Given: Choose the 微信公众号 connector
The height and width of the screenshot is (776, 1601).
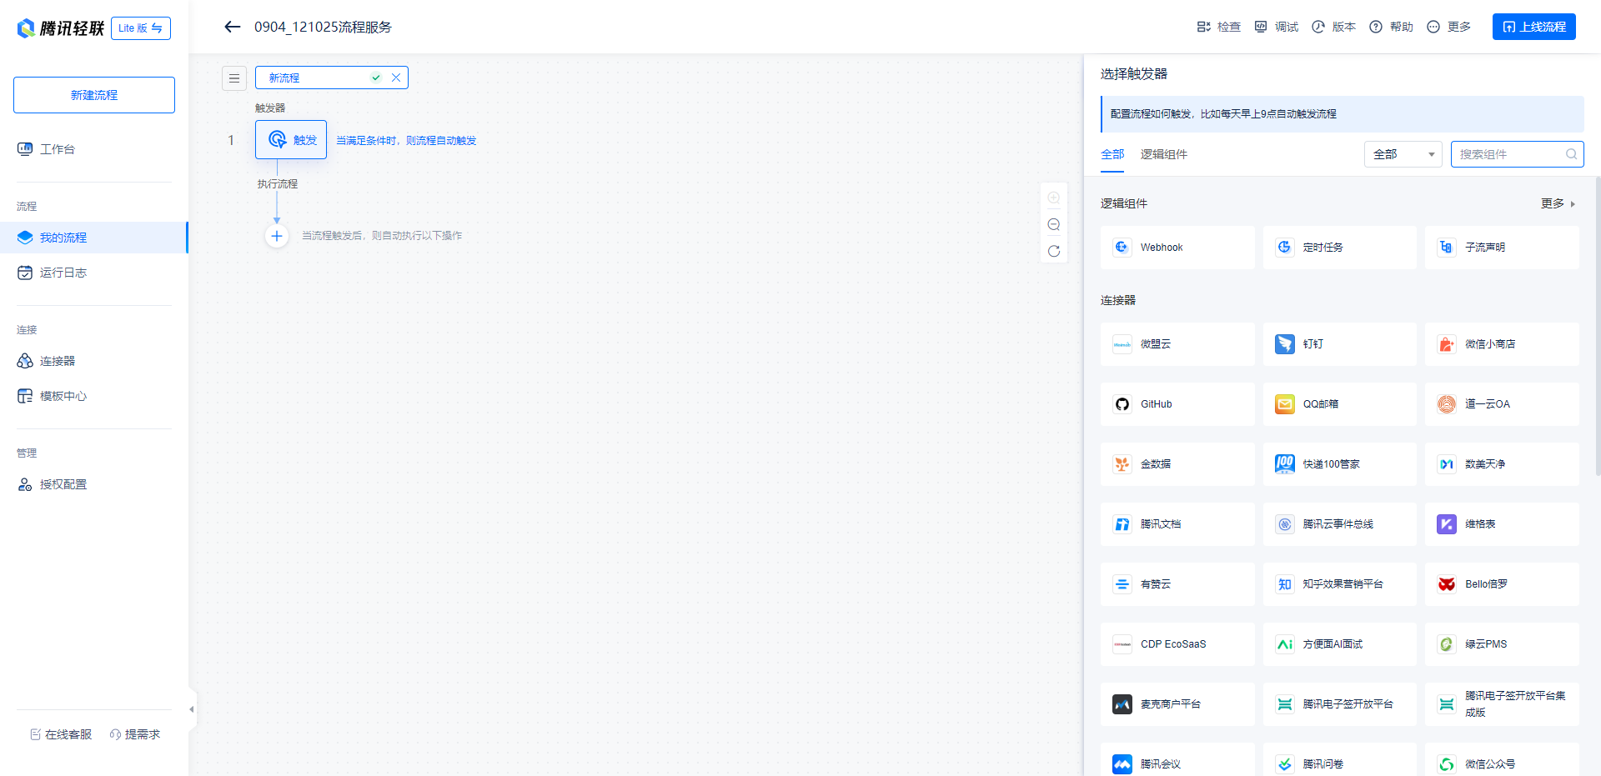Looking at the screenshot, I should tap(1502, 760).
